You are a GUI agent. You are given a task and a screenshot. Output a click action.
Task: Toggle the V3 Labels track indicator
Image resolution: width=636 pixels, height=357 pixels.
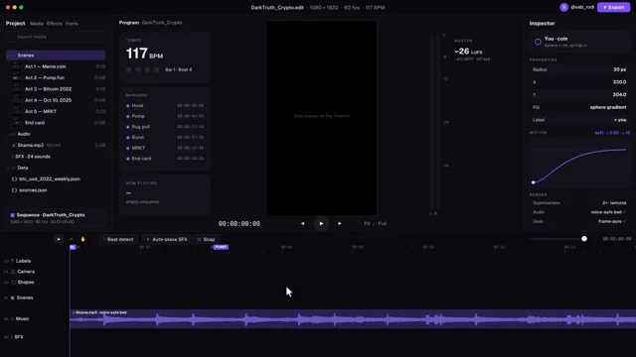click(x=6, y=261)
